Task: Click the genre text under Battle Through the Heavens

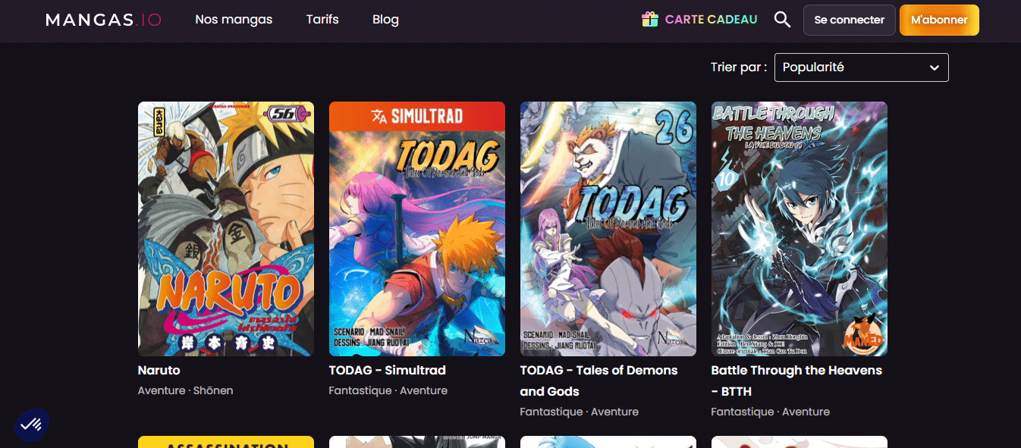Action: point(771,412)
